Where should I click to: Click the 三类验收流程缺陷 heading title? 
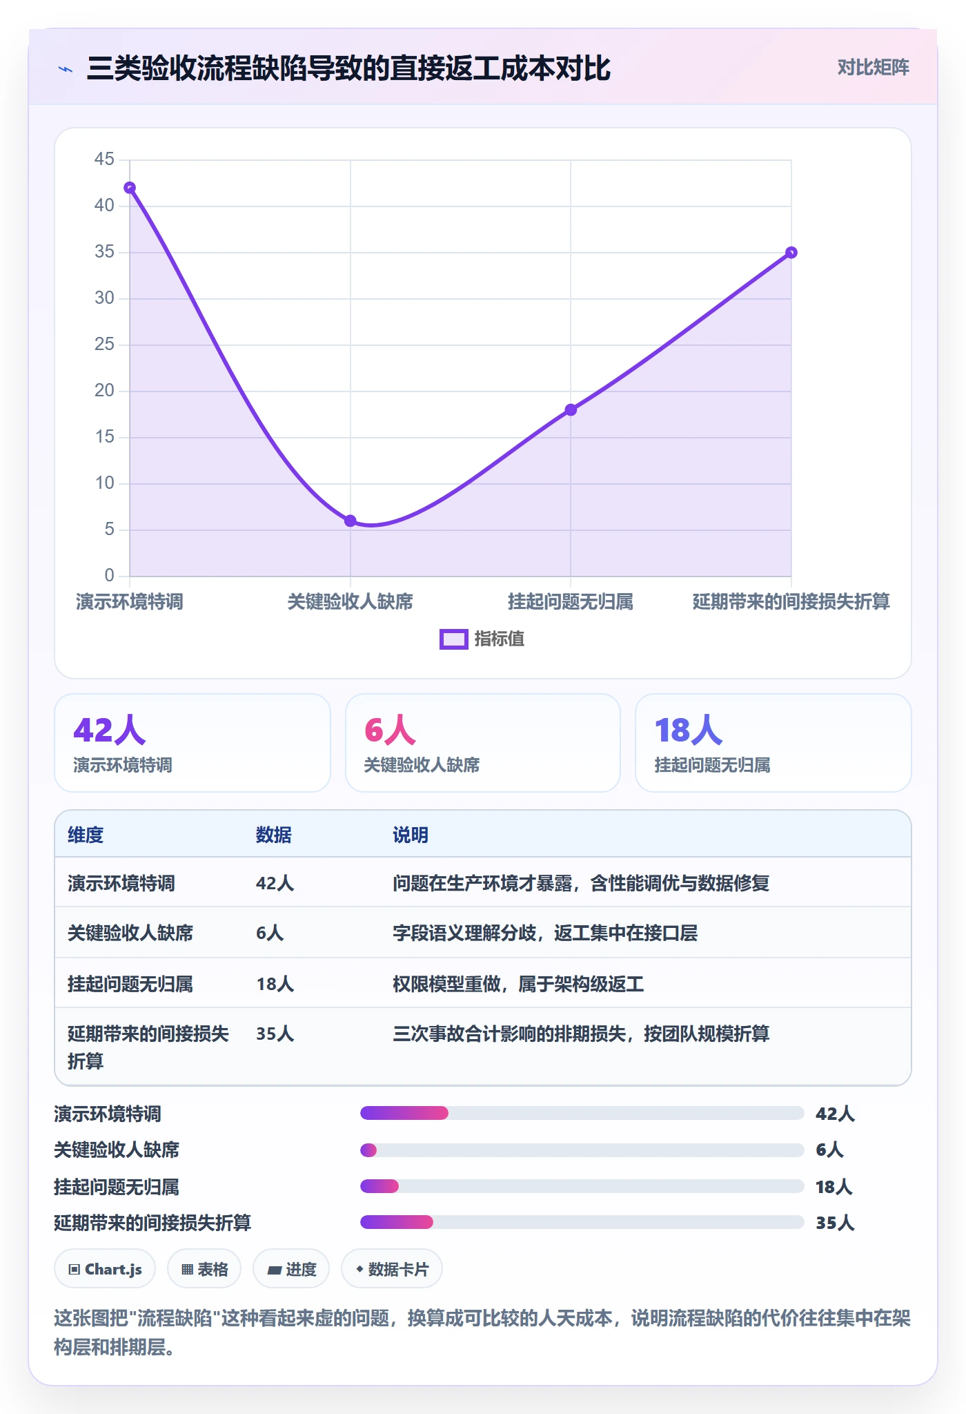(348, 68)
